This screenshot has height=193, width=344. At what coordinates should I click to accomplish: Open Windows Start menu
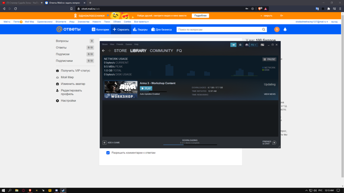pos(3,190)
